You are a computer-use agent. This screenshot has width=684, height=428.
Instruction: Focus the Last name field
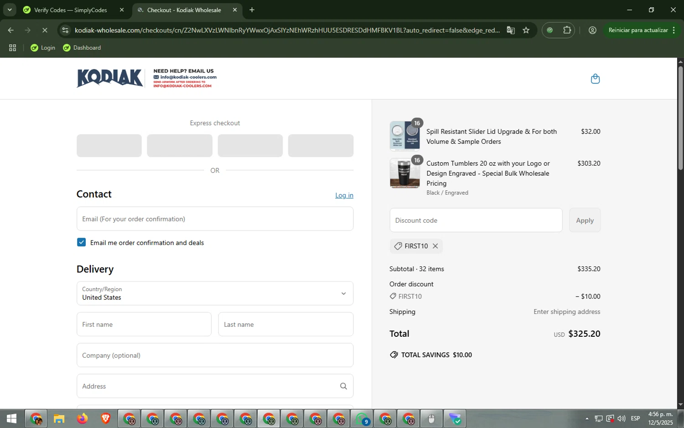[x=286, y=324]
